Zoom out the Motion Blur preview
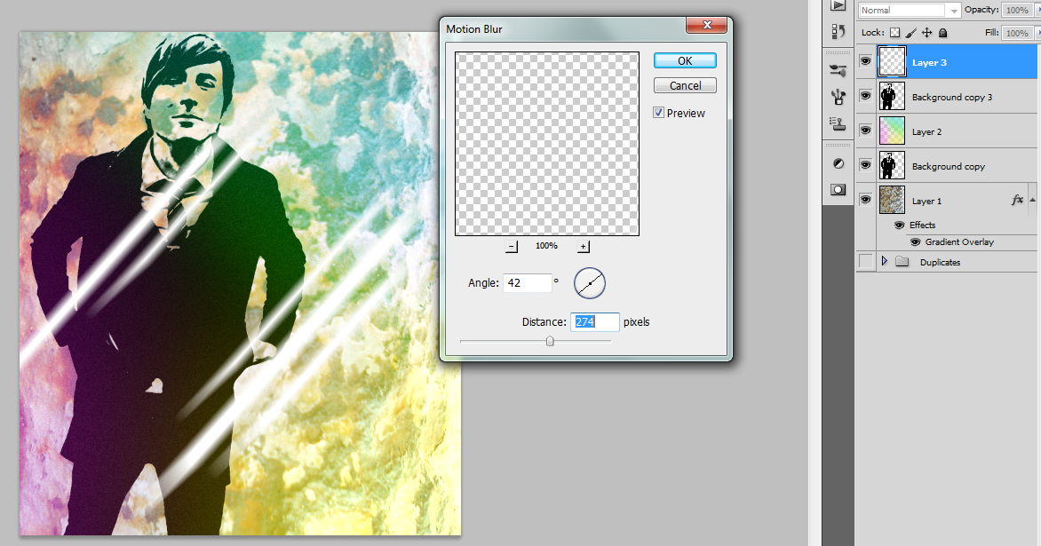Viewport: 1041px width, 546px height. [x=512, y=247]
